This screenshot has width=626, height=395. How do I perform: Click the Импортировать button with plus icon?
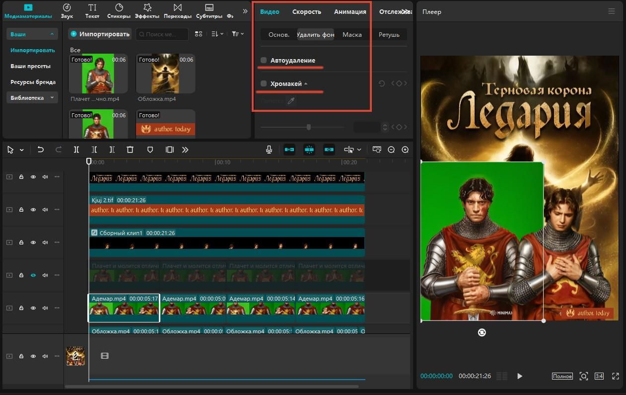click(x=100, y=34)
